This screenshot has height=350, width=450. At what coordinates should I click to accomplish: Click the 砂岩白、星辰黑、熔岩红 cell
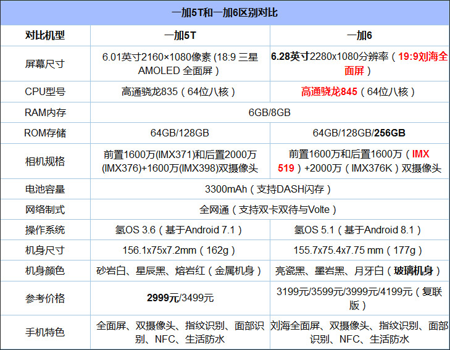coord(180,270)
